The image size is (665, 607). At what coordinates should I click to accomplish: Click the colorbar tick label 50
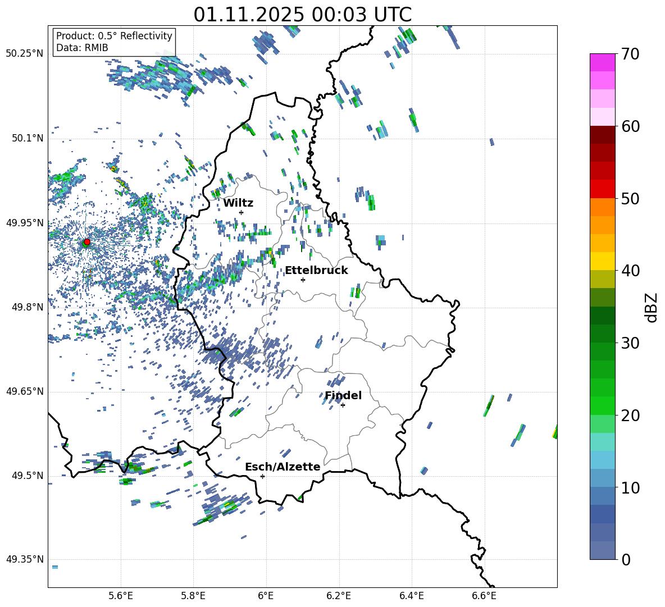click(630, 199)
